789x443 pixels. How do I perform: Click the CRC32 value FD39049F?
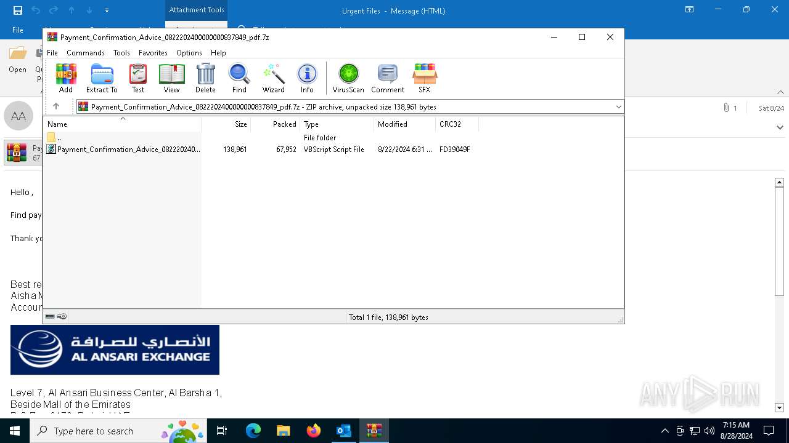point(455,150)
